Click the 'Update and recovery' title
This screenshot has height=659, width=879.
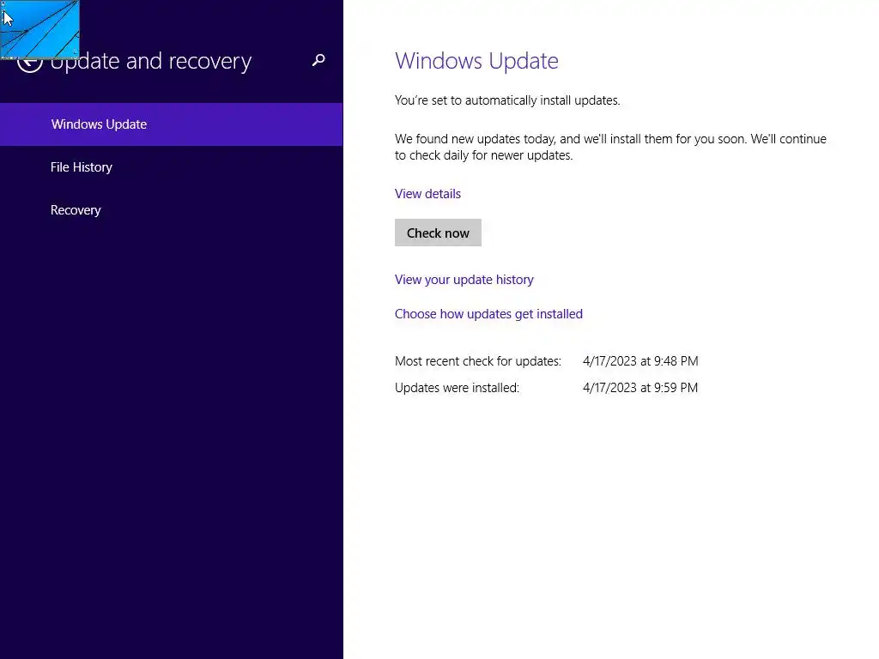(151, 61)
